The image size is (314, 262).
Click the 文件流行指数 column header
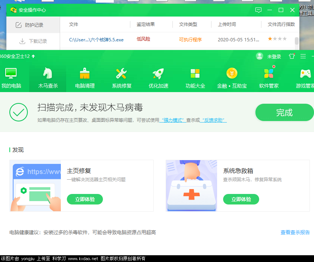[x=281, y=24]
